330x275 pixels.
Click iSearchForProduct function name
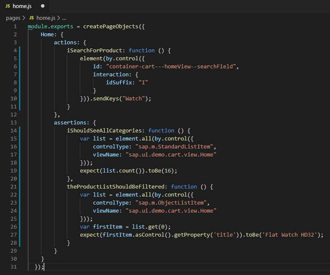95,51
